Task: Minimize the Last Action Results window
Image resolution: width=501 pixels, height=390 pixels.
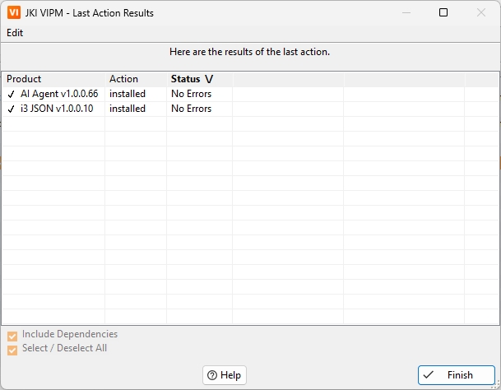Action: pyautogui.click(x=406, y=13)
